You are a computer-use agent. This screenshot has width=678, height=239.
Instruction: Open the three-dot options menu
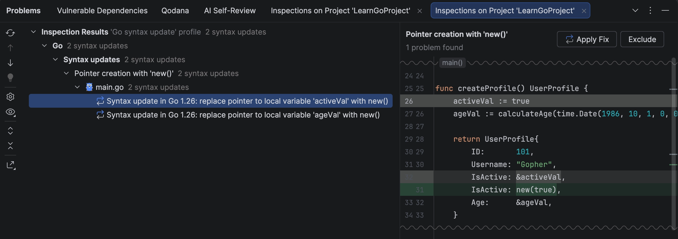(650, 11)
